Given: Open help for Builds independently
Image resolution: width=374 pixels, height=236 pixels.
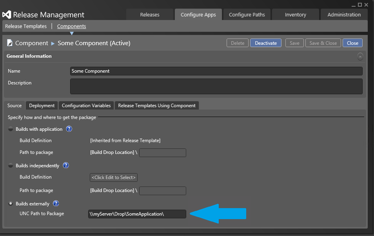Looking at the screenshot, I should 66,165.
